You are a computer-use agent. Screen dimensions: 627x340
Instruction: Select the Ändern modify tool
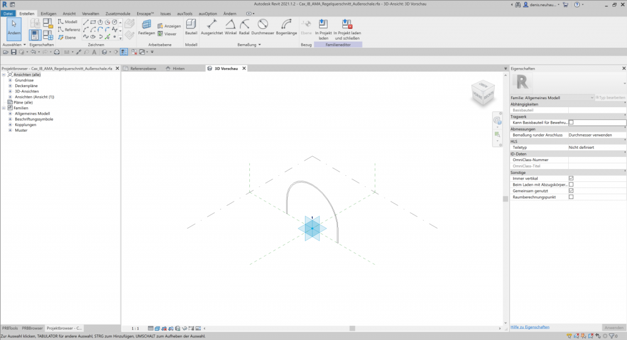(13, 28)
